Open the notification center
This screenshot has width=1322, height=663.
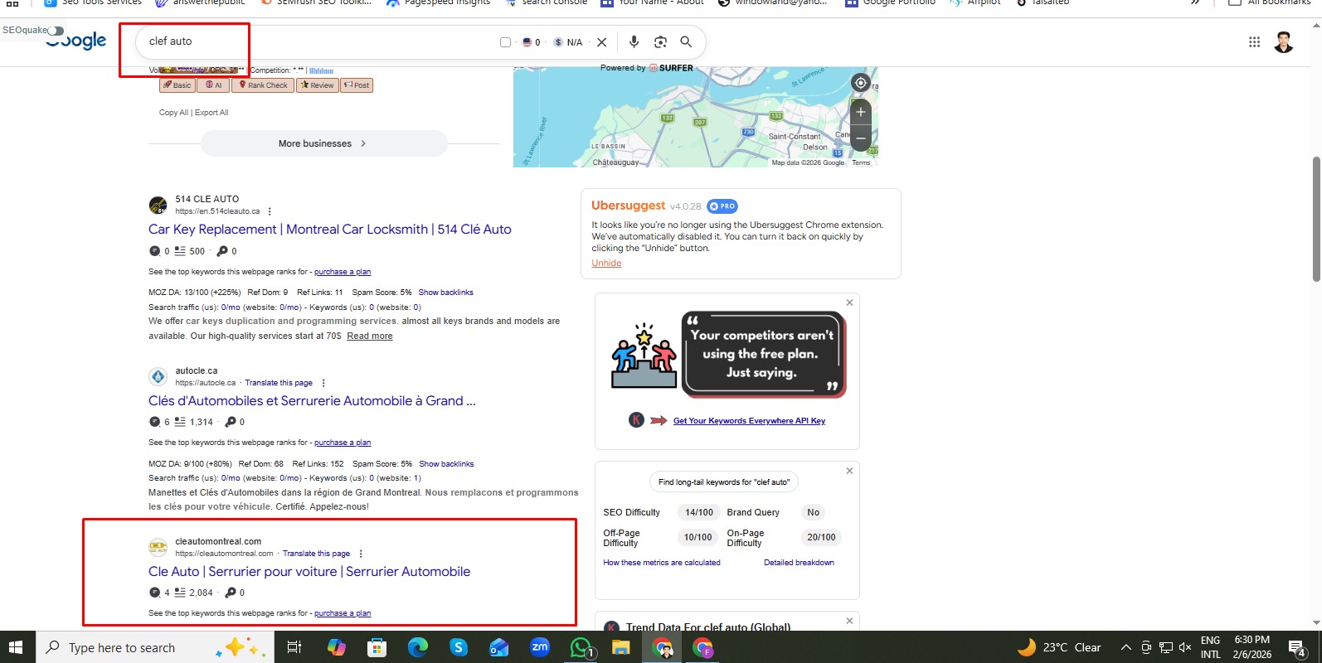[x=1298, y=647]
